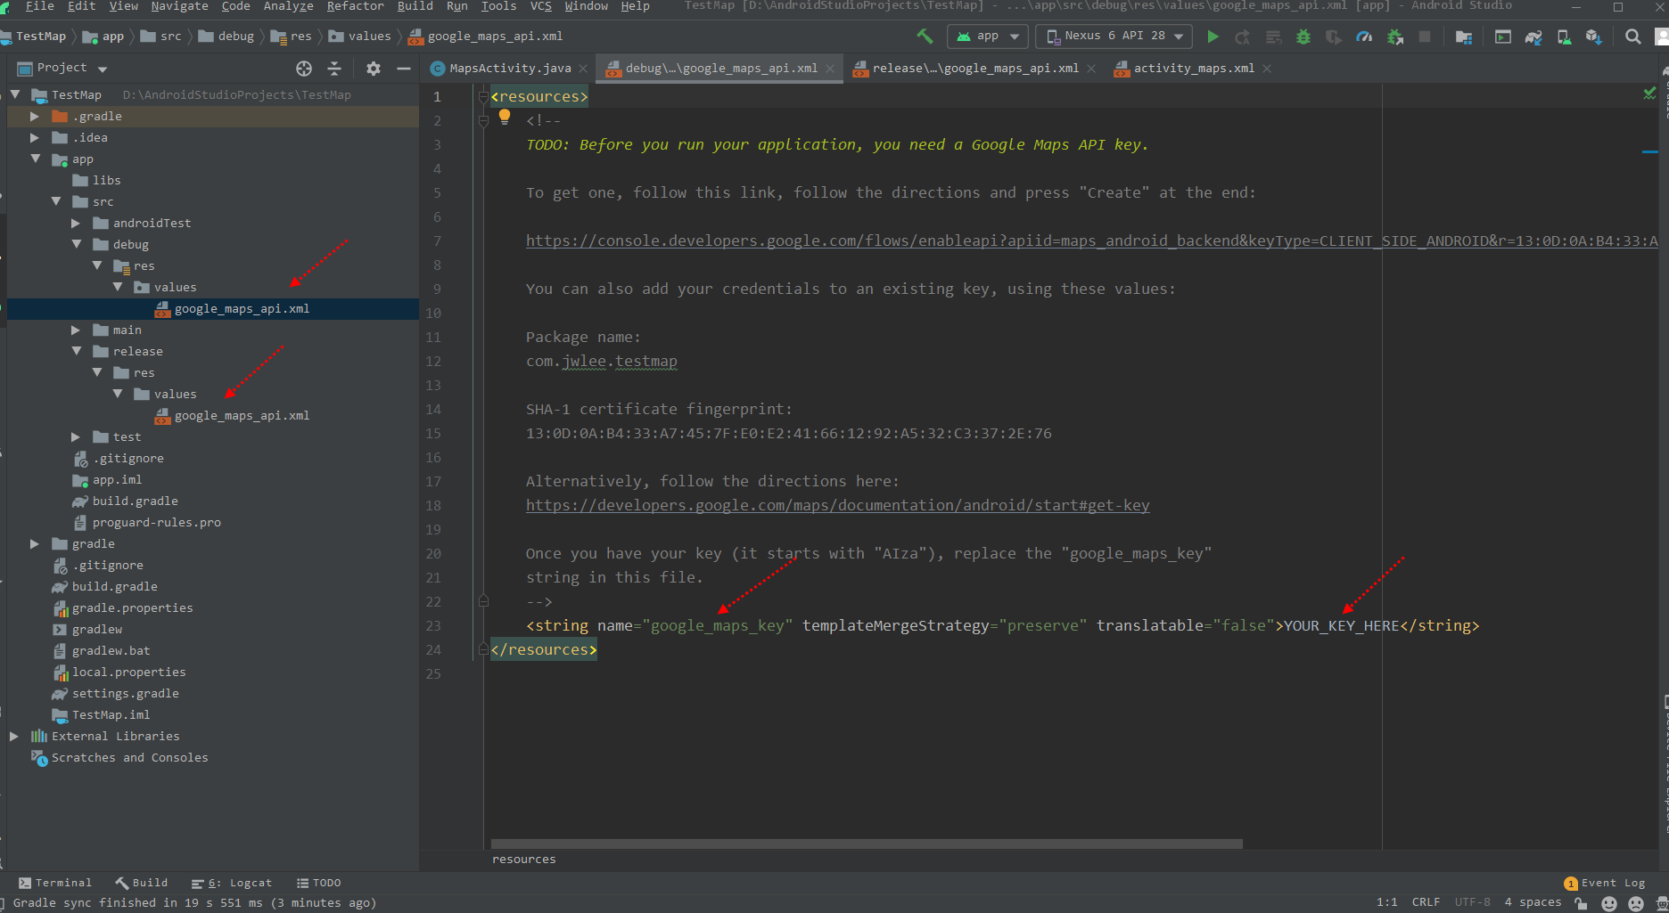
Task: Expand the .gradle folder
Action: tap(35, 116)
